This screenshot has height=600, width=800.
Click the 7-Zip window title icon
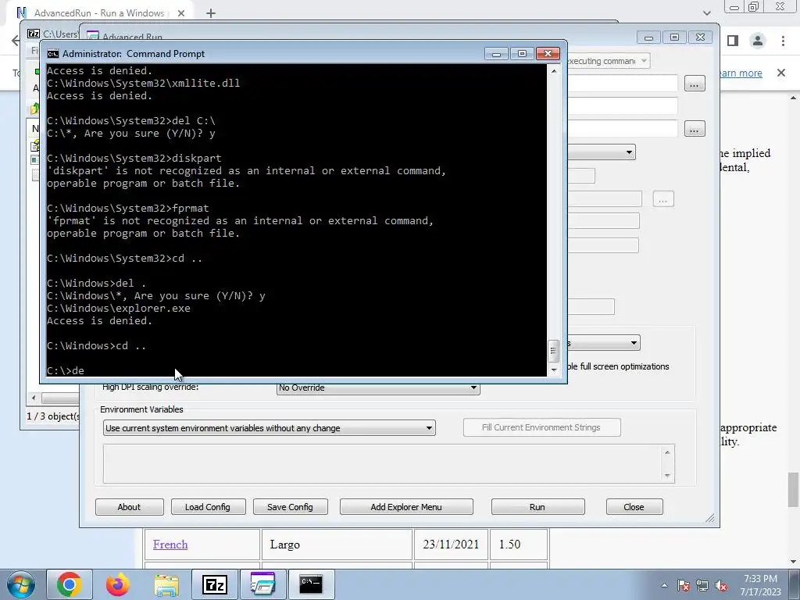tap(34, 34)
